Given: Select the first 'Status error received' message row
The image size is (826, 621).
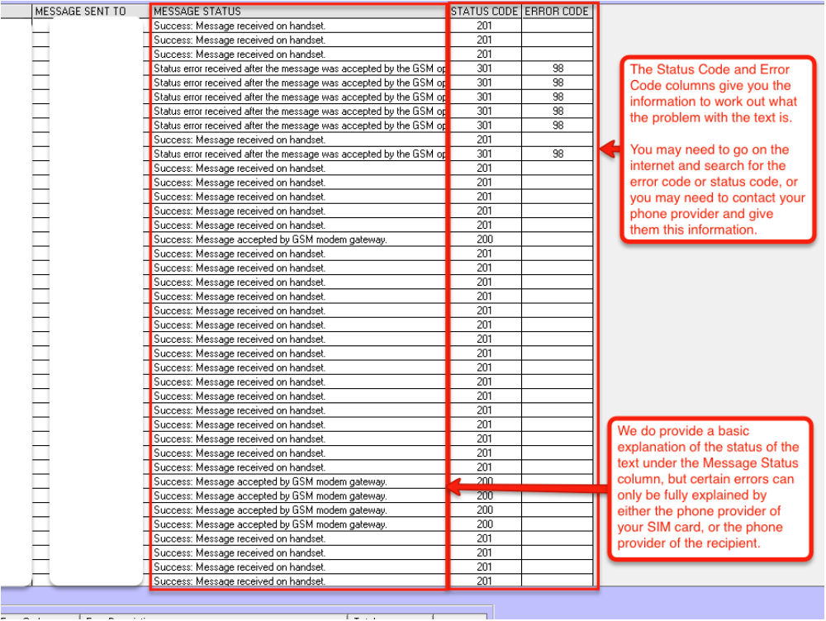Looking at the screenshot, I should click(297, 69).
